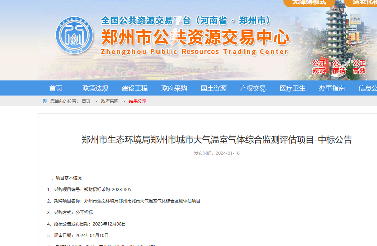Open 办事指南 navigation item
This screenshot has height=246, width=377.
click(332, 88)
